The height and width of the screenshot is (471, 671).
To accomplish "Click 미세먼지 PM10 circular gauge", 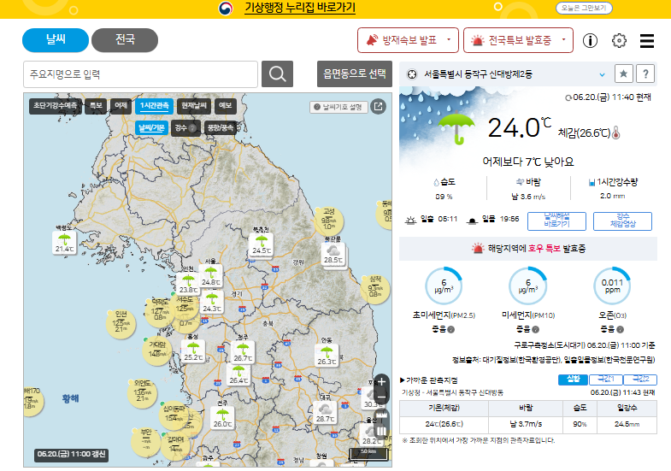I will point(528,286).
